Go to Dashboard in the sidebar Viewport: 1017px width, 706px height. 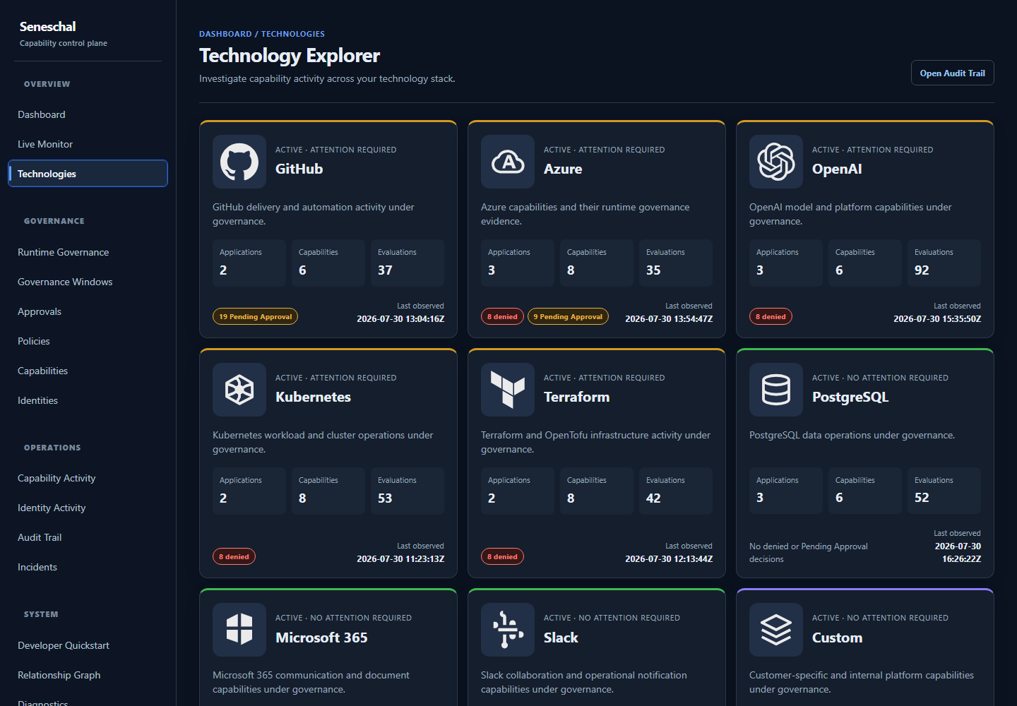point(88,114)
